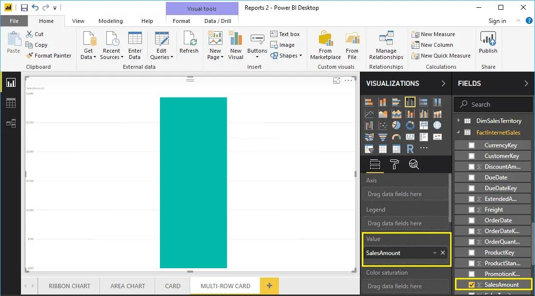
Task: Open the Format paint roller pane
Action: 395,165
